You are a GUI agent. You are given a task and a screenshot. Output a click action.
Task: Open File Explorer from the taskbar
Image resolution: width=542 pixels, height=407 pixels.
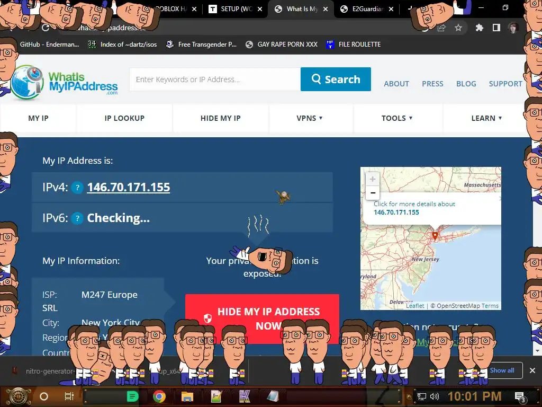pyautogui.click(x=187, y=396)
